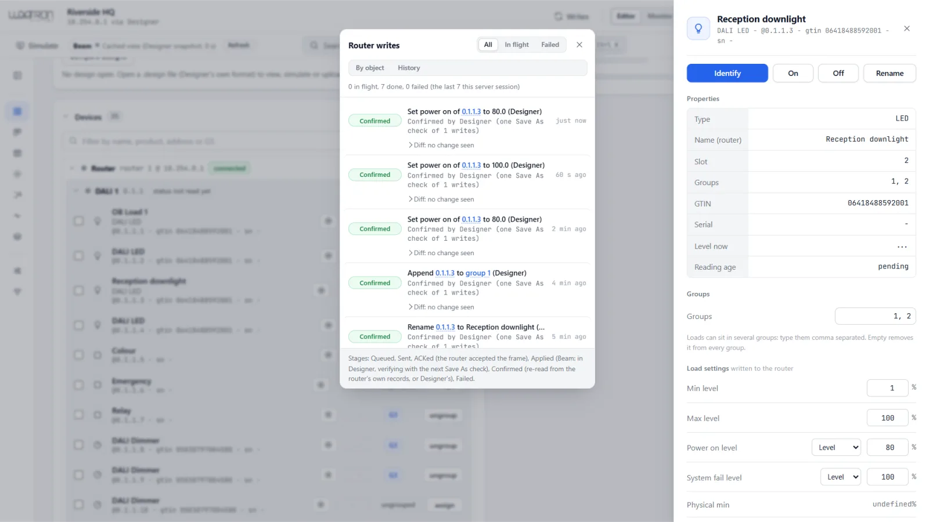Collapse the Devices section in background

66,117
